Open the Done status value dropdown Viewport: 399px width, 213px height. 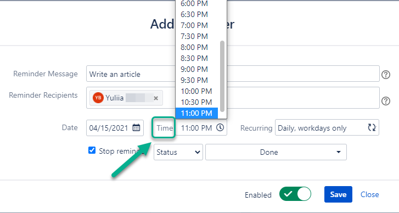(x=276, y=152)
